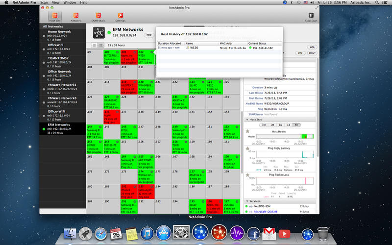Open the View menu

pos(55,2)
